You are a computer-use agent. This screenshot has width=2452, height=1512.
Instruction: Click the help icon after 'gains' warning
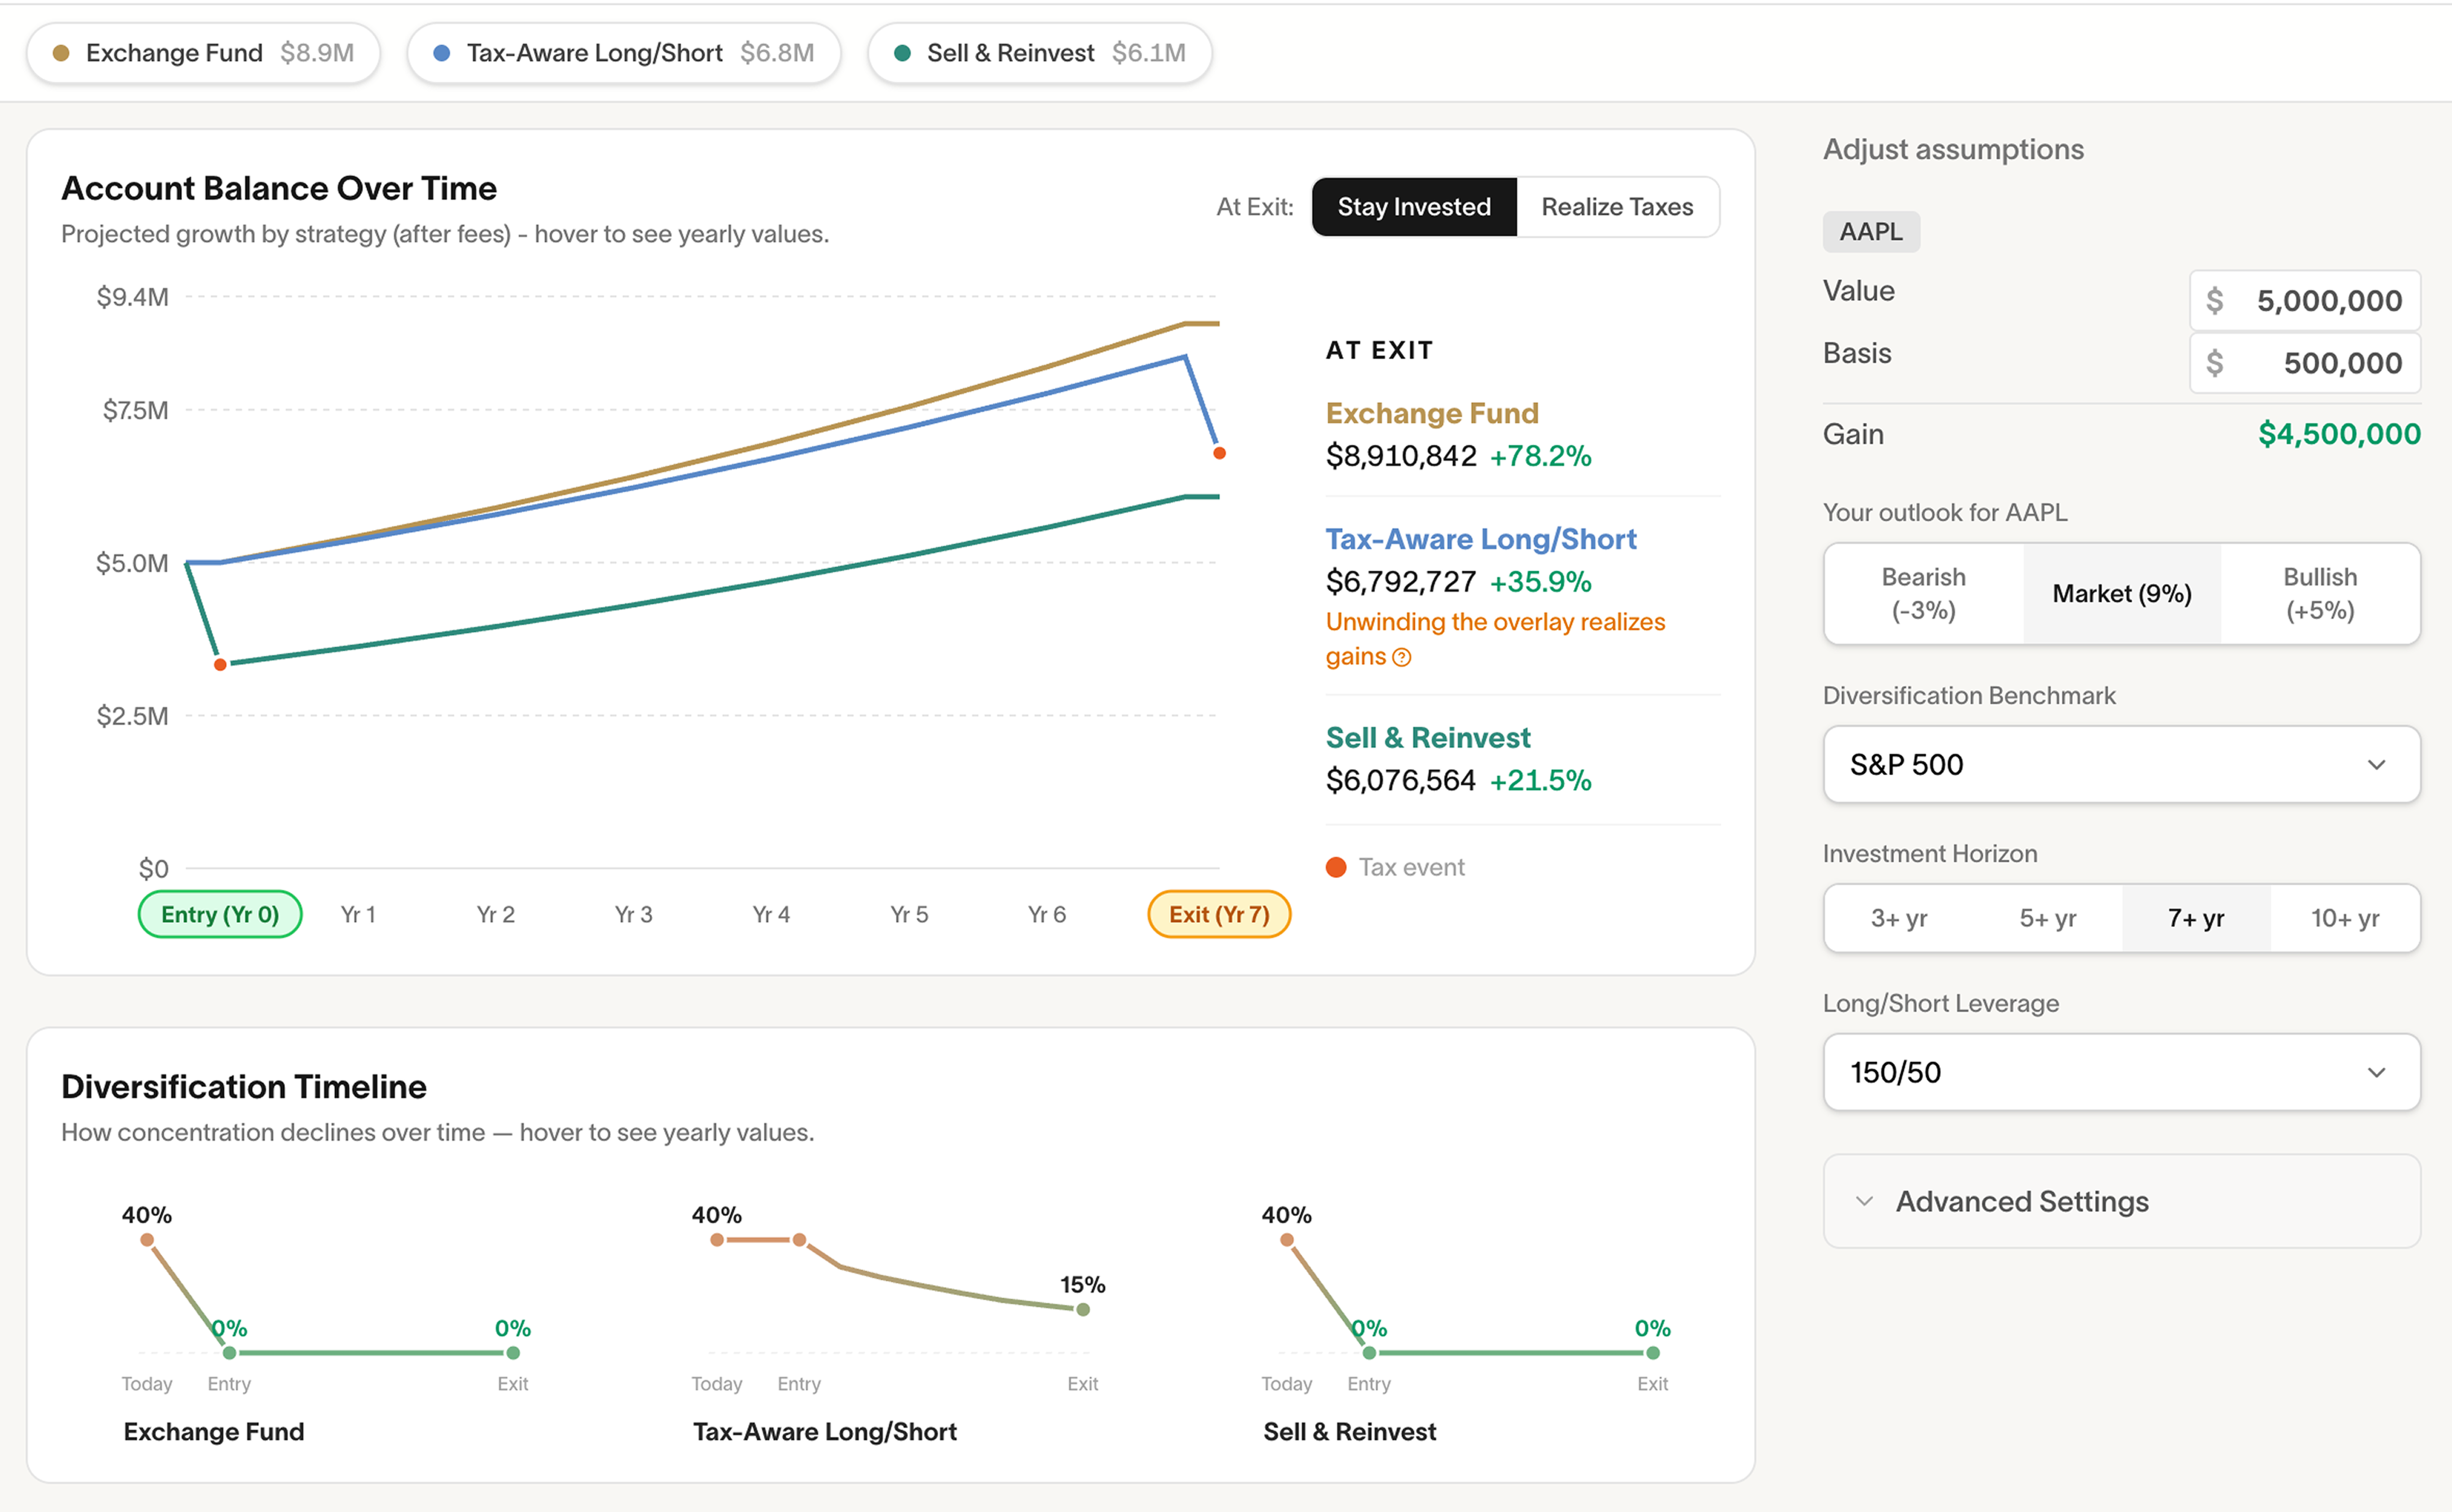coord(1402,657)
